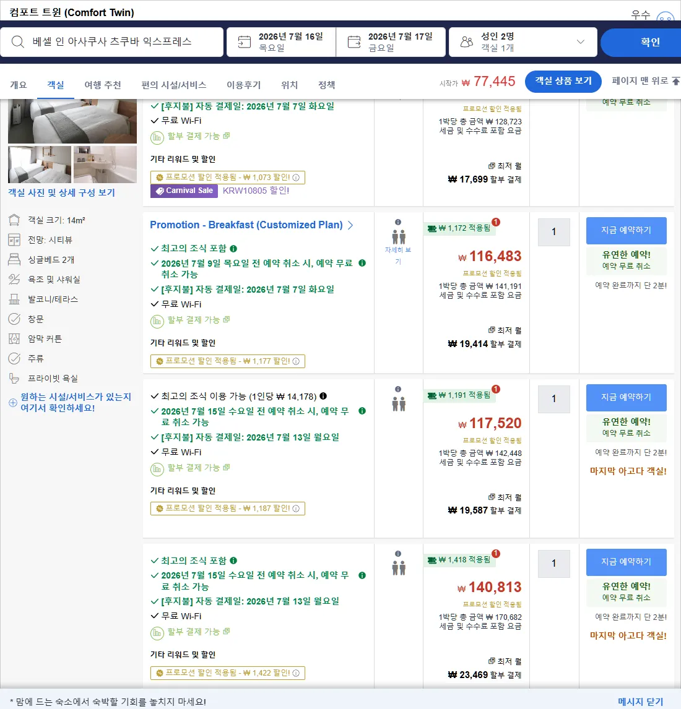This screenshot has width=681, height=709.
Task: Click info icon on 프로모션 할인 ₩1,073 badge
Action: pyautogui.click(x=296, y=178)
